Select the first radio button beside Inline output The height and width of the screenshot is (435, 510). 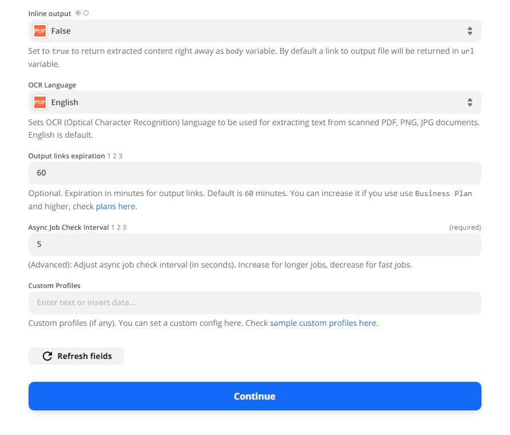point(77,13)
